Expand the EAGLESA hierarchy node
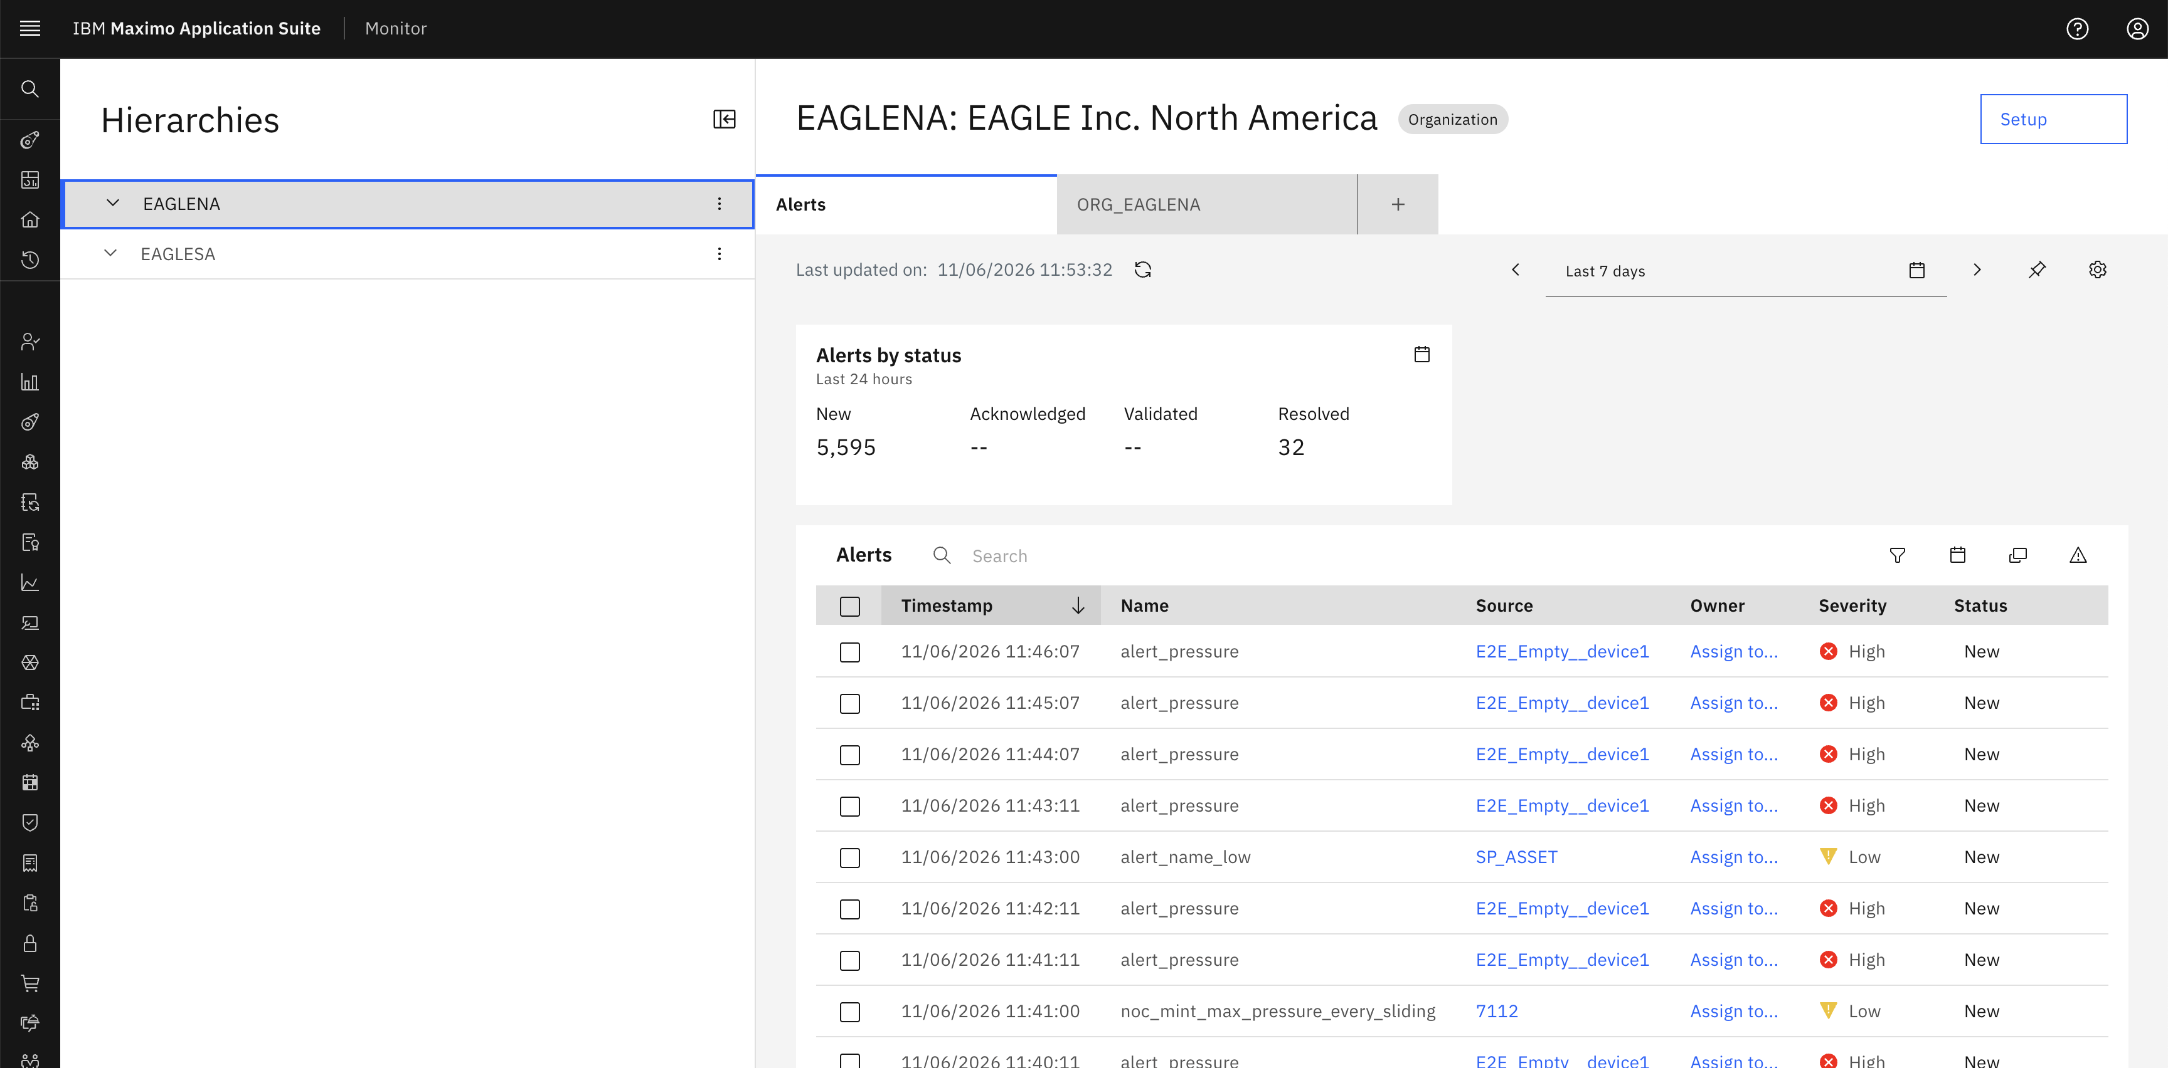The image size is (2168, 1068). pos(110,253)
